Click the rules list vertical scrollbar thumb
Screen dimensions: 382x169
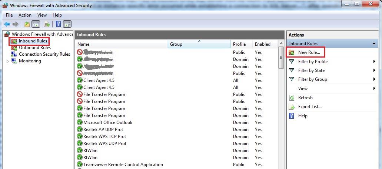click(281, 58)
